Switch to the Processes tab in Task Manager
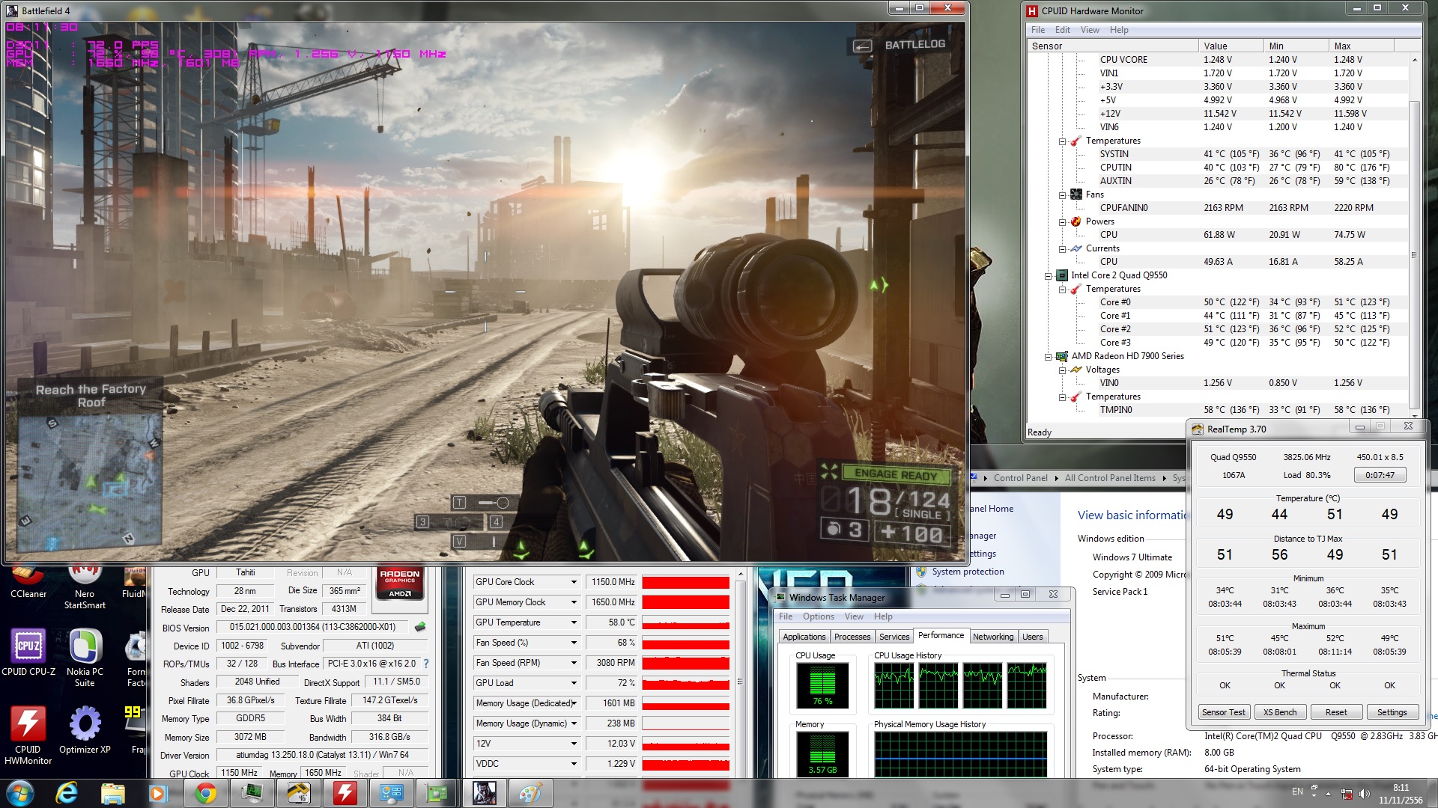Image resolution: width=1438 pixels, height=808 pixels. pyautogui.click(x=852, y=637)
